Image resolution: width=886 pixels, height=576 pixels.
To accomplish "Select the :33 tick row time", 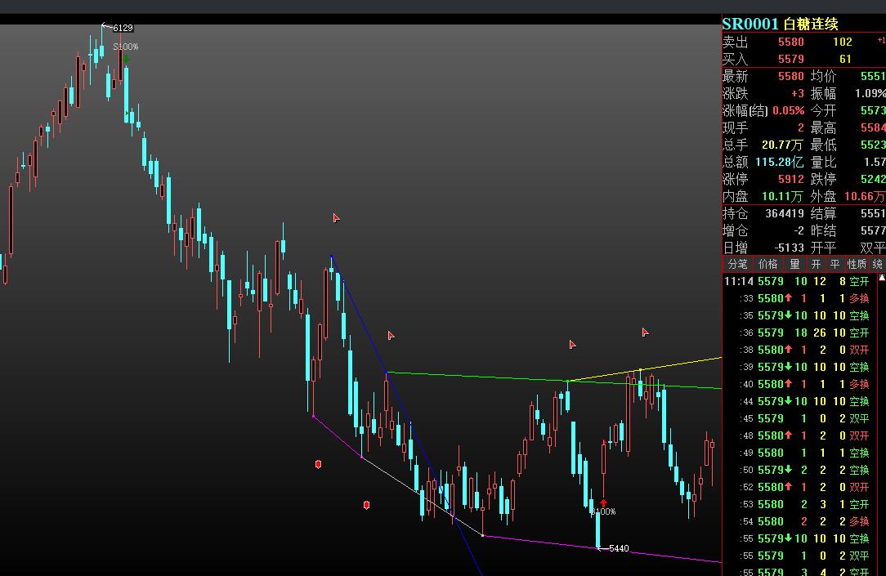I will (x=746, y=298).
